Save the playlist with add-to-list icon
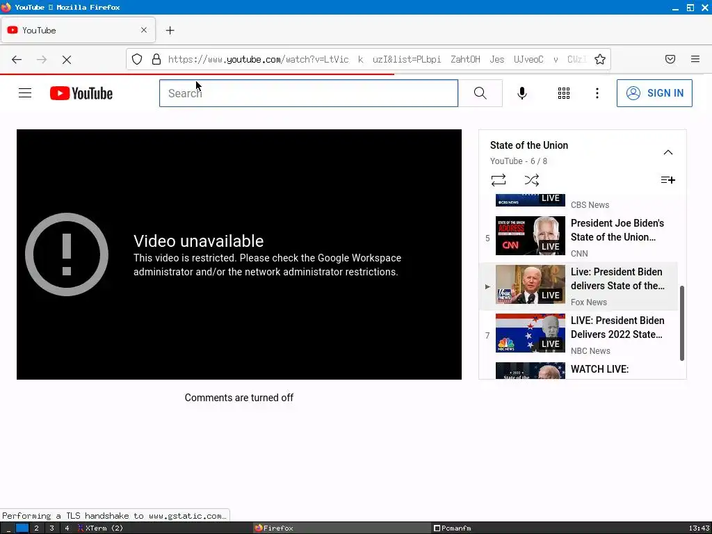This screenshot has width=712, height=534. click(668, 180)
